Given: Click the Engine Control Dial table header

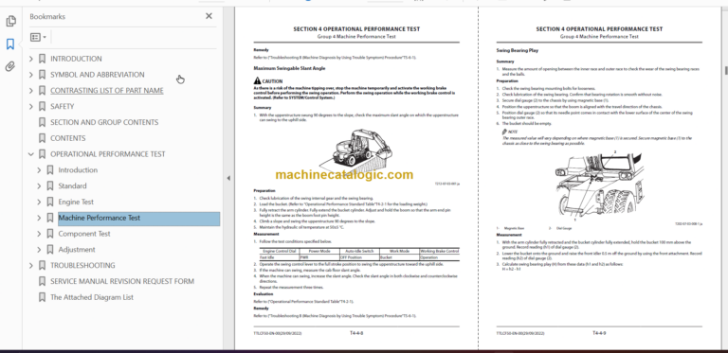Looking at the screenshot, I should click(x=280, y=251).
